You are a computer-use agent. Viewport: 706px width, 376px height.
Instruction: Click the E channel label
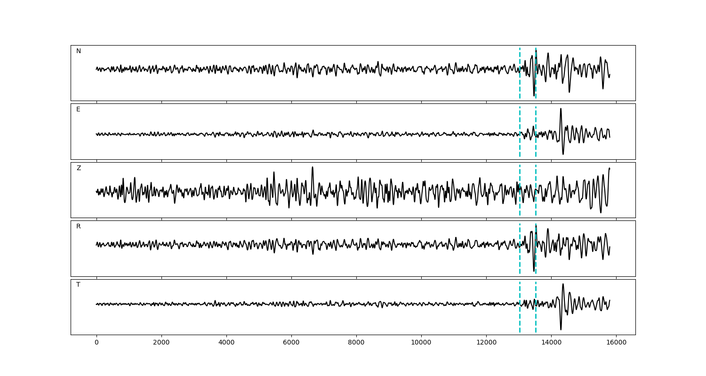point(78,110)
